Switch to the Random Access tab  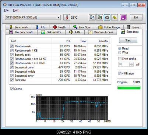(x=101, y=32)
